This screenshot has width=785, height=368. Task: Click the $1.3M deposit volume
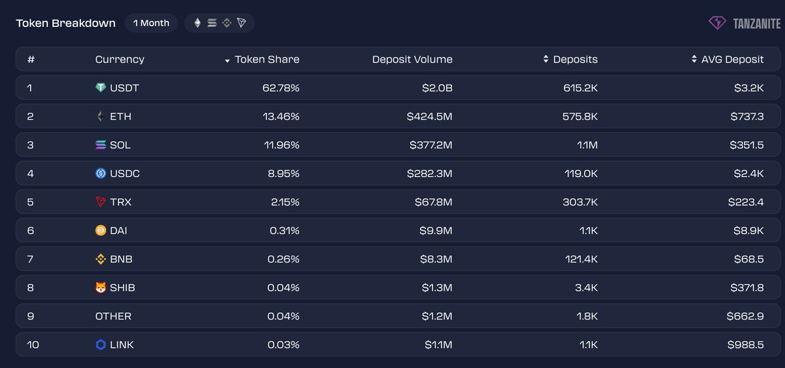pyautogui.click(x=437, y=287)
